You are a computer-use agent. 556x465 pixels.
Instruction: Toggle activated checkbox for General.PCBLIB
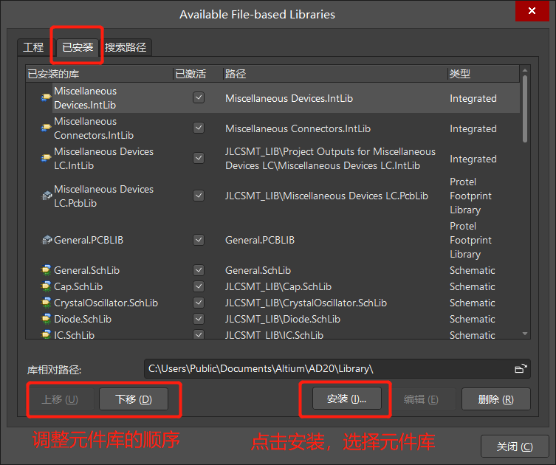pos(199,240)
